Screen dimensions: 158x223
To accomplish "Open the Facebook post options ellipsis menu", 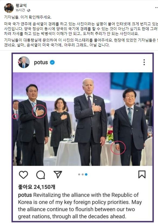I will tap(156, 8).
